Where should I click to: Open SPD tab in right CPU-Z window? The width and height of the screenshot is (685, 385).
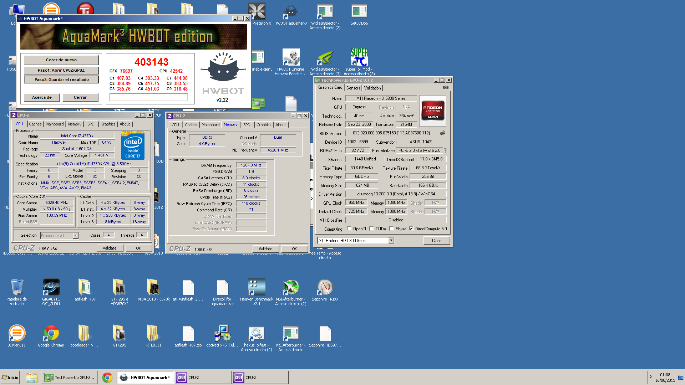point(247,125)
